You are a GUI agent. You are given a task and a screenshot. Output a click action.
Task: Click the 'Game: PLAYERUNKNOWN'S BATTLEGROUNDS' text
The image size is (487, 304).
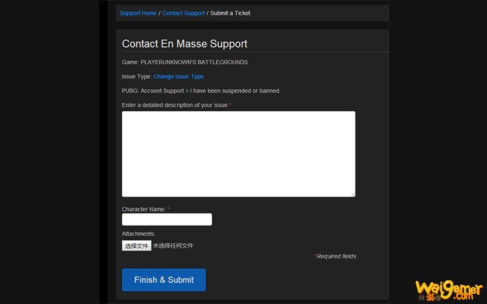pos(185,63)
